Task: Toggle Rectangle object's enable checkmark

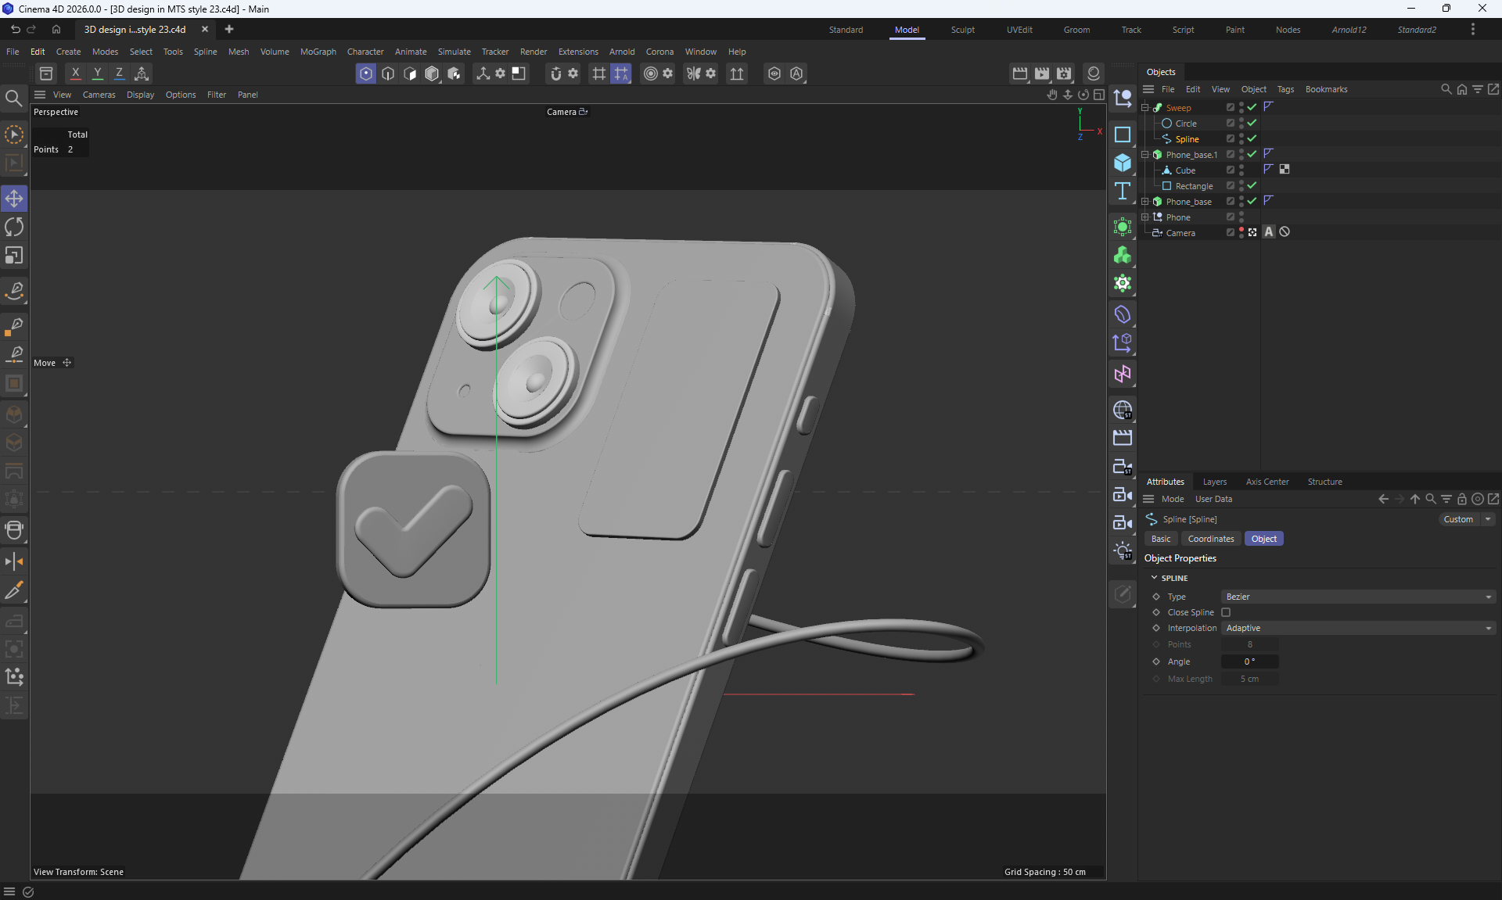Action: coord(1252,185)
